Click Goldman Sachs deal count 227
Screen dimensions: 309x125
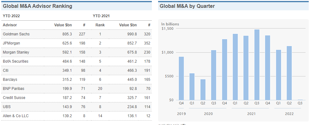[x=82, y=34]
